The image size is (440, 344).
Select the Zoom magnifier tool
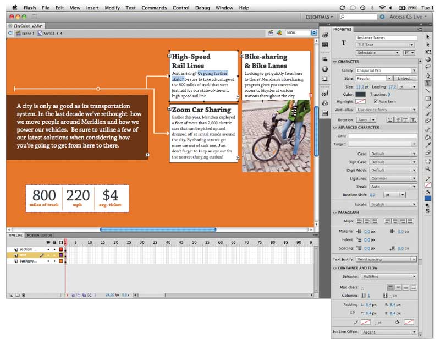428,168
